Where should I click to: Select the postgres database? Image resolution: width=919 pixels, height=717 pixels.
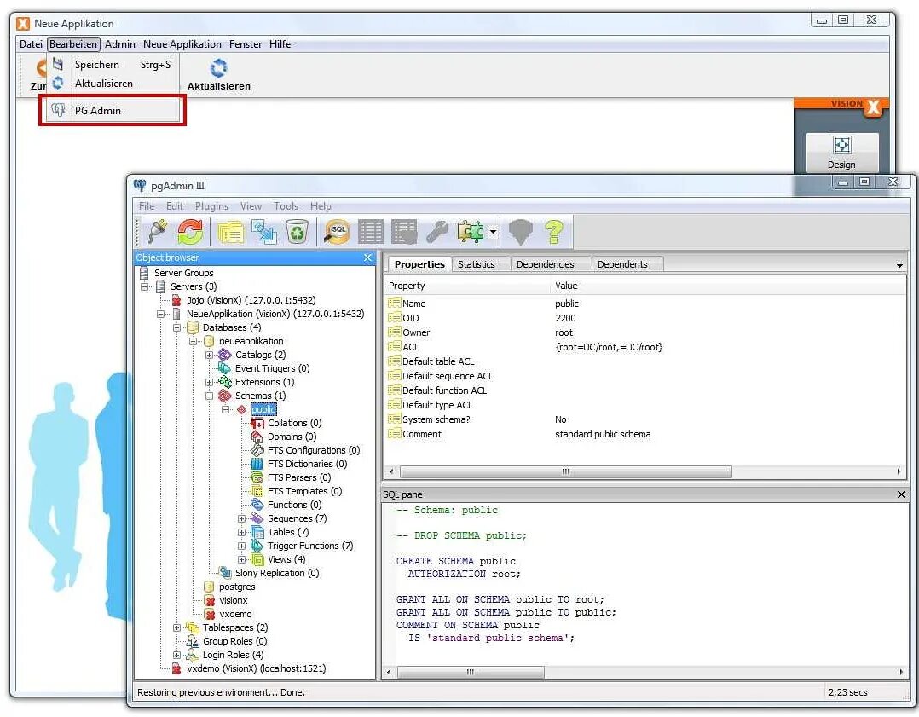point(237,587)
